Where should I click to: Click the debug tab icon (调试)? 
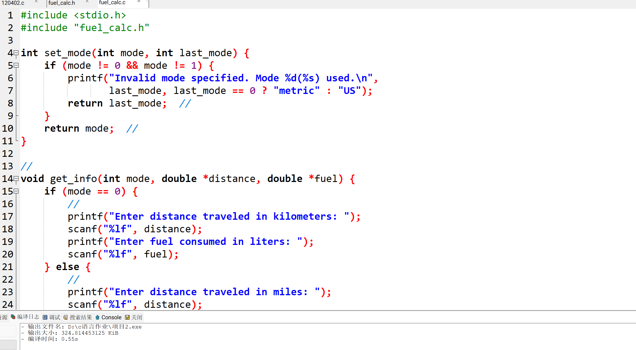pyautogui.click(x=45, y=317)
